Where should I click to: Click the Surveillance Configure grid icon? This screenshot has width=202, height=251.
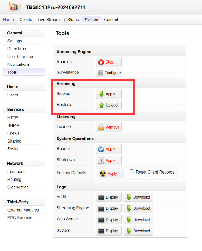point(100,73)
